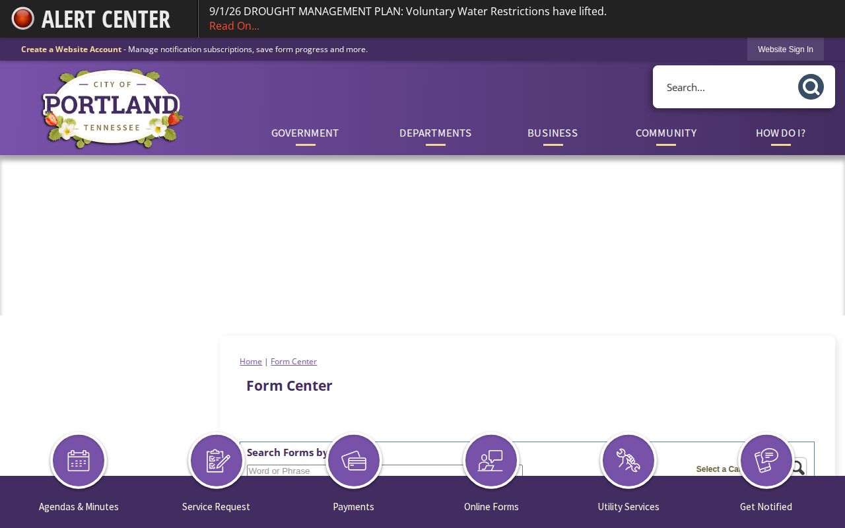The image size is (845, 528).
Task: Click the Get Notified text label
Action: 766,507
